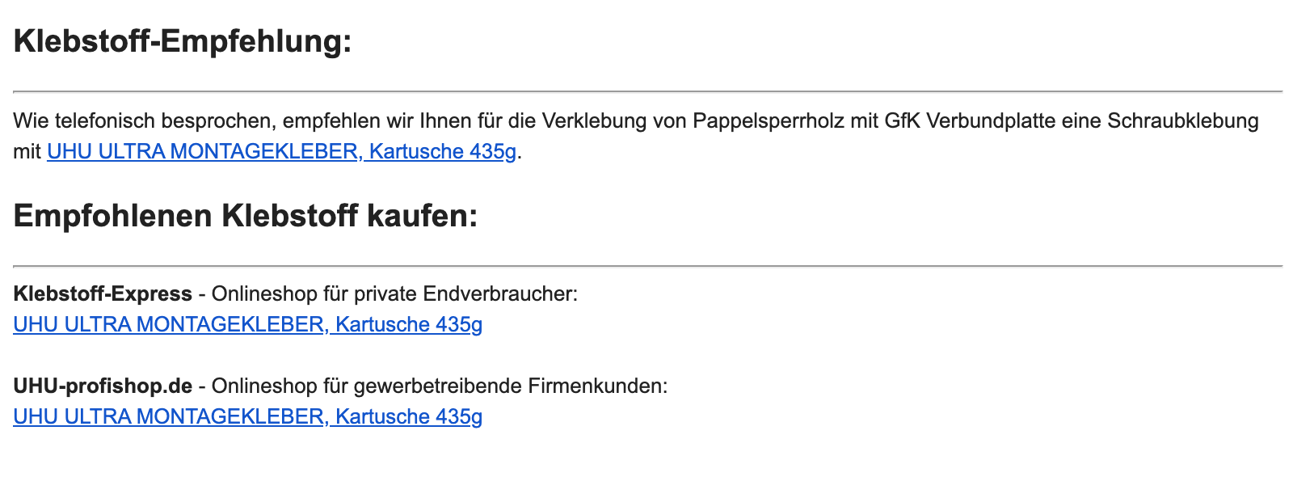Open the Klebstoff-Express UHU ULTRA MONTAGEKLEBER link
Viewport: 1293px width, 477px height.
point(248,324)
